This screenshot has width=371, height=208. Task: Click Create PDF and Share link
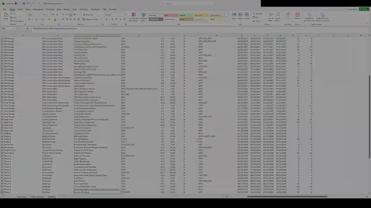pyautogui.click(x=309, y=17)
